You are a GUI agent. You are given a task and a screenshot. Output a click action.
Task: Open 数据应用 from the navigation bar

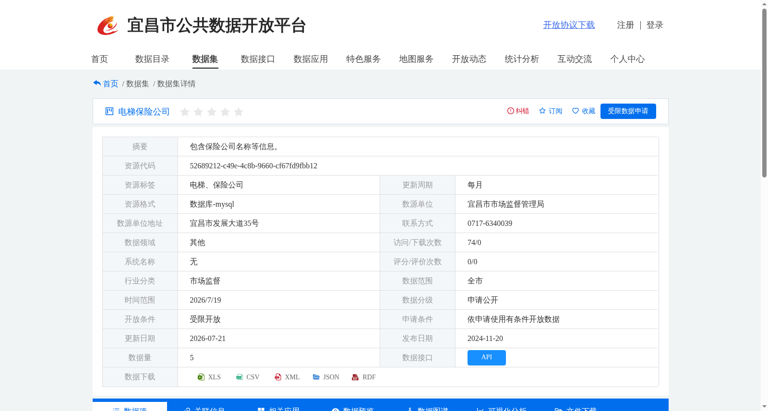(311, 59)
